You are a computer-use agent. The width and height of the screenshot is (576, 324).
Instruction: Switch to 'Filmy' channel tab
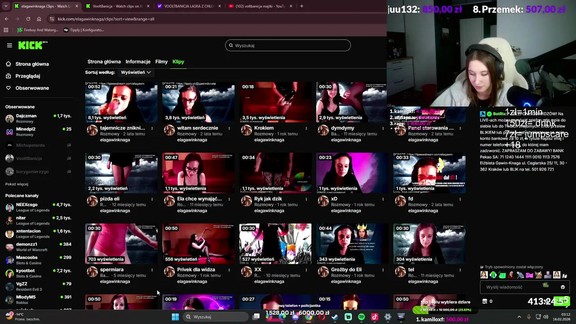point(161,62)
